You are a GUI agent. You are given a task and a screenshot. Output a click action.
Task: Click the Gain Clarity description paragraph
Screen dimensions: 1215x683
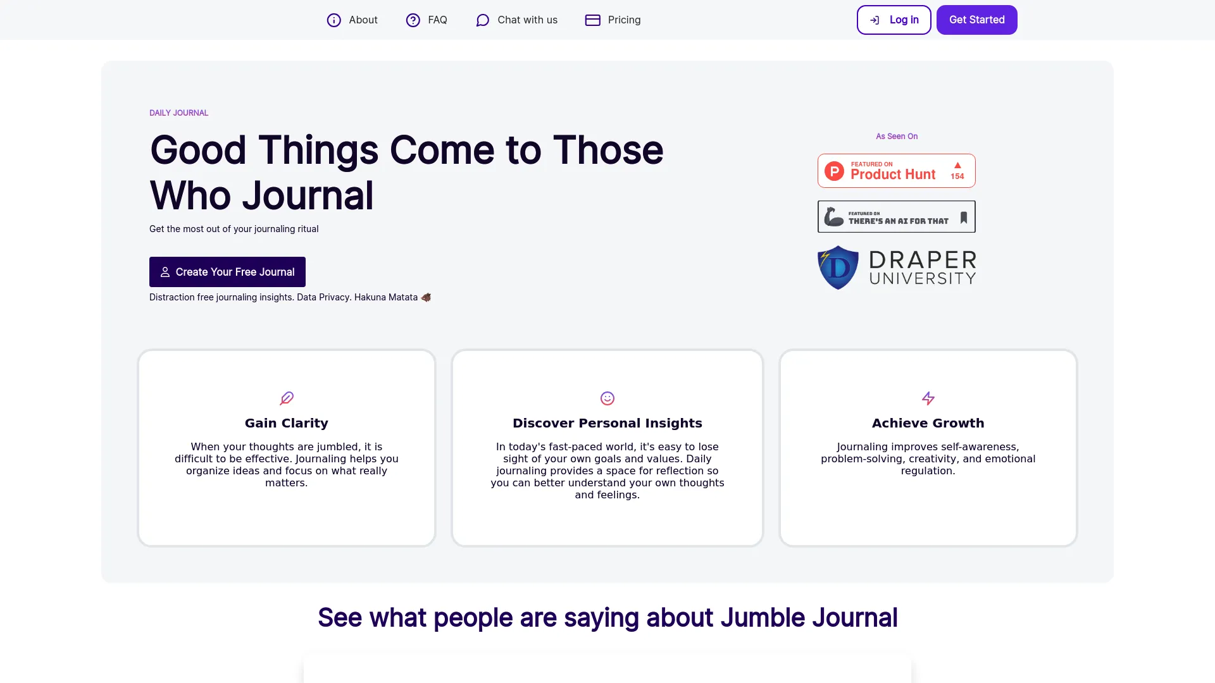pyautogui.click(x=287, y=465)
